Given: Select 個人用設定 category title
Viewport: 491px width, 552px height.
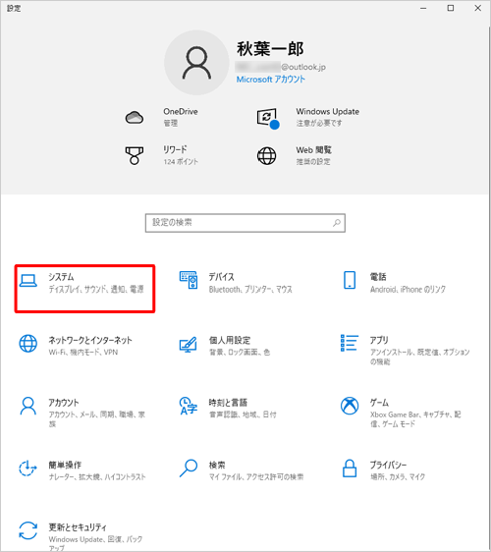Looking at the screenshot, I should click(230, 340).
